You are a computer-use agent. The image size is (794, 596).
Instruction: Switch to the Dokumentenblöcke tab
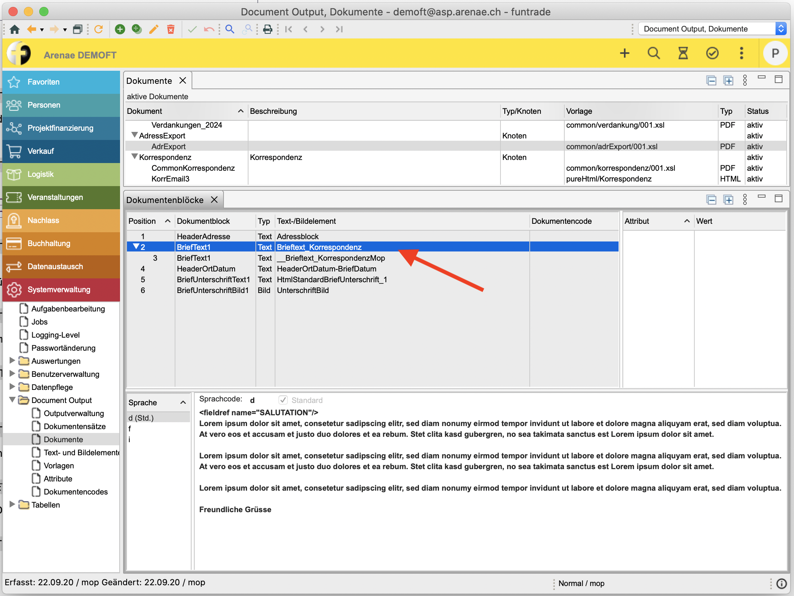(x=165, y=200)
